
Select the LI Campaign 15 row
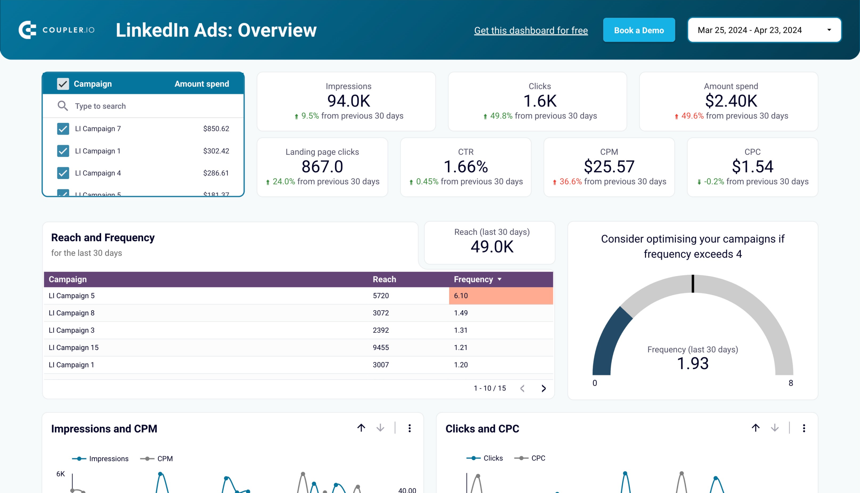point(298,347)
